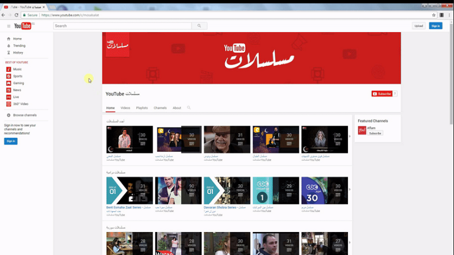The height and width of the screenshot is (255, 454).
Task: Subscribe to the Aflam channel
Action: 375,134
